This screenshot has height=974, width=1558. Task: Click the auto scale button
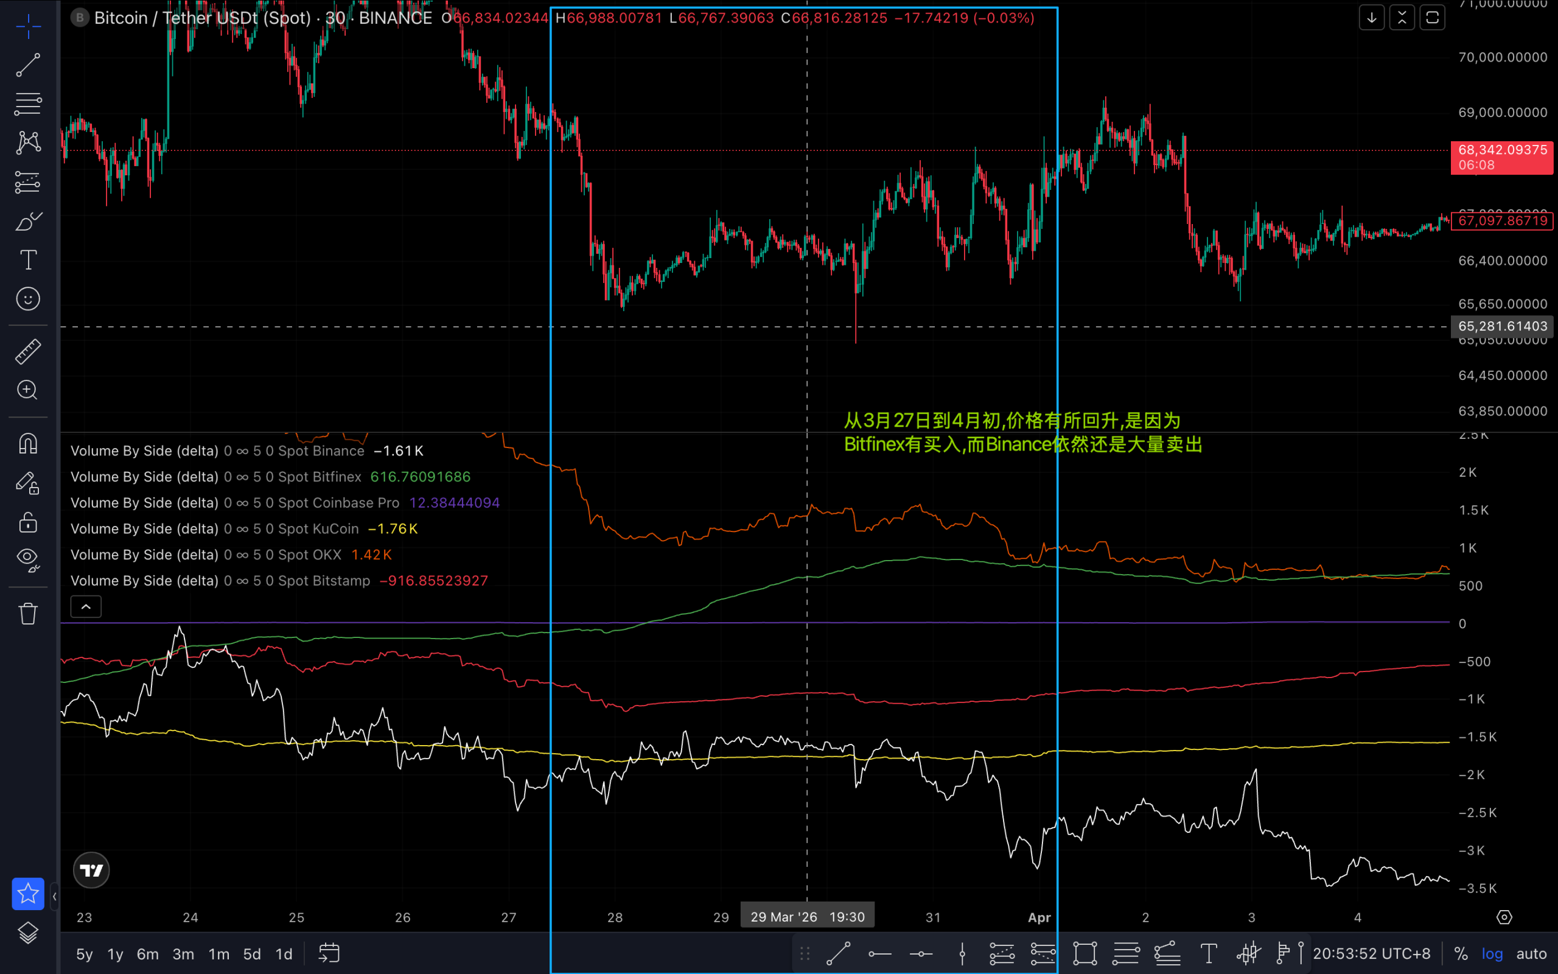point(1531,953)
